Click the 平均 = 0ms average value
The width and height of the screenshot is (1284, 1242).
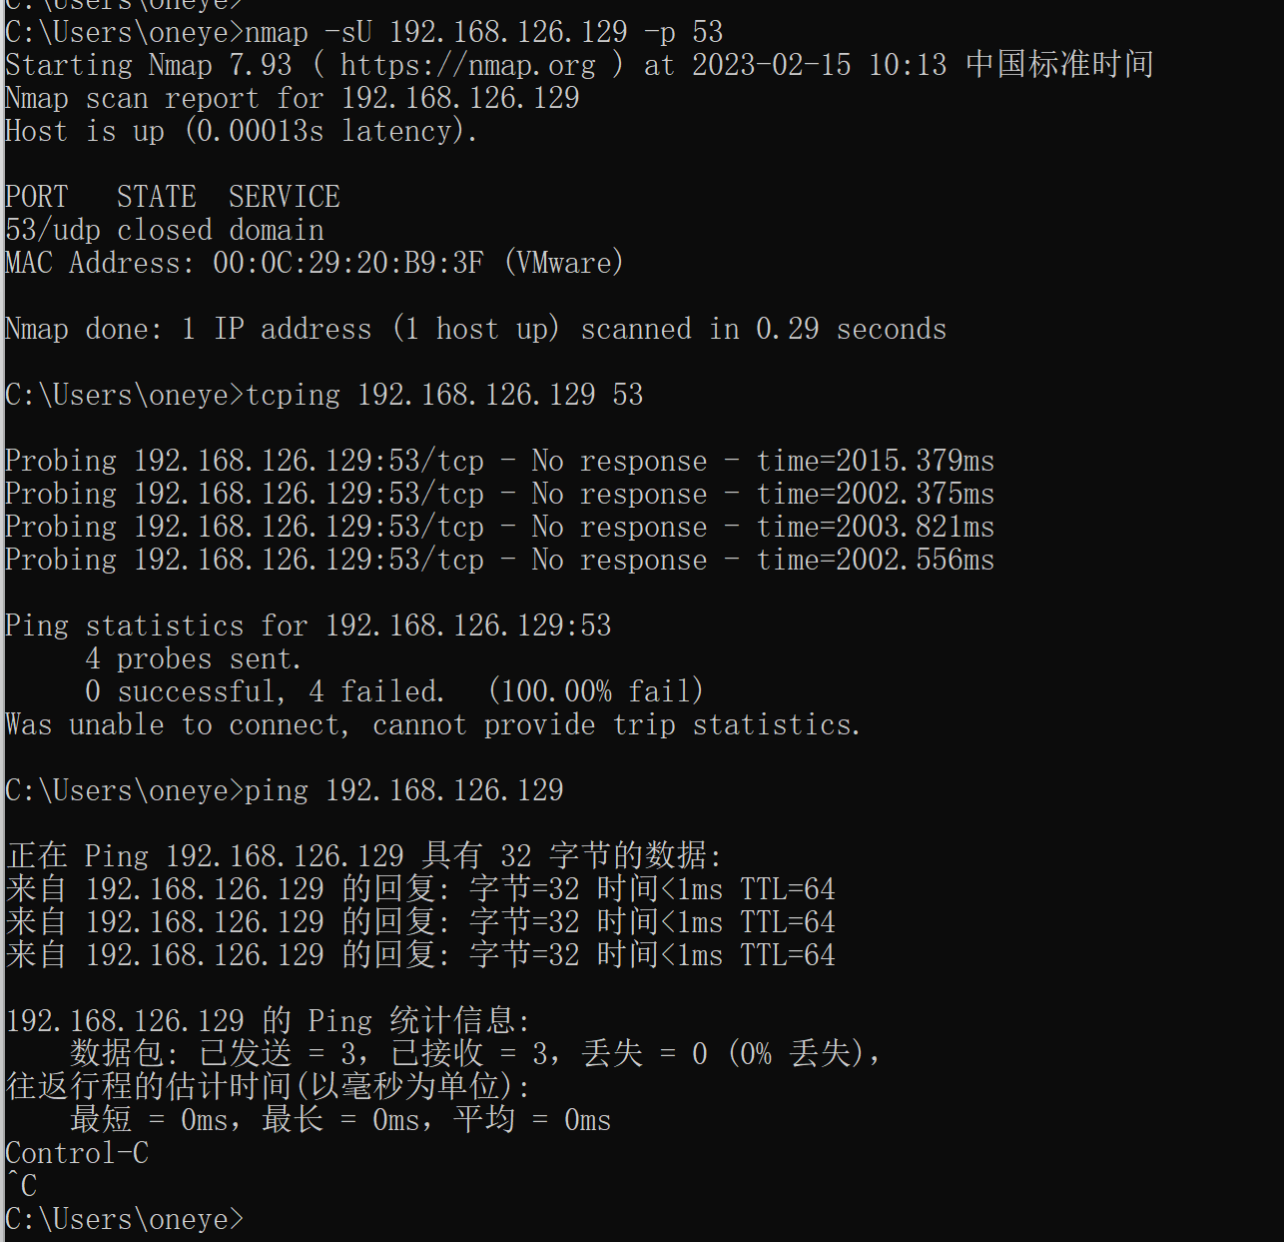click(x=532, y=1120)
